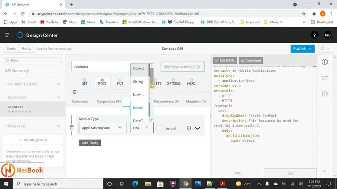Viewport: 337px width, 189px height.
Task: Expand URI Parameters (0) panel
Action: point(183,67)
